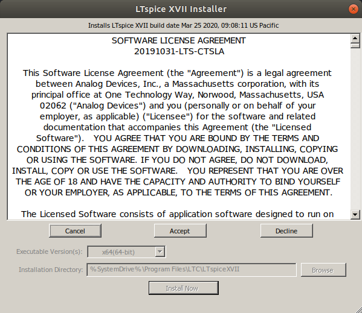Image resolution: width=362 pixels, height=313 pixels.
Task: Click the license scrollbar thumb
Action: click(x=355, y=46)
